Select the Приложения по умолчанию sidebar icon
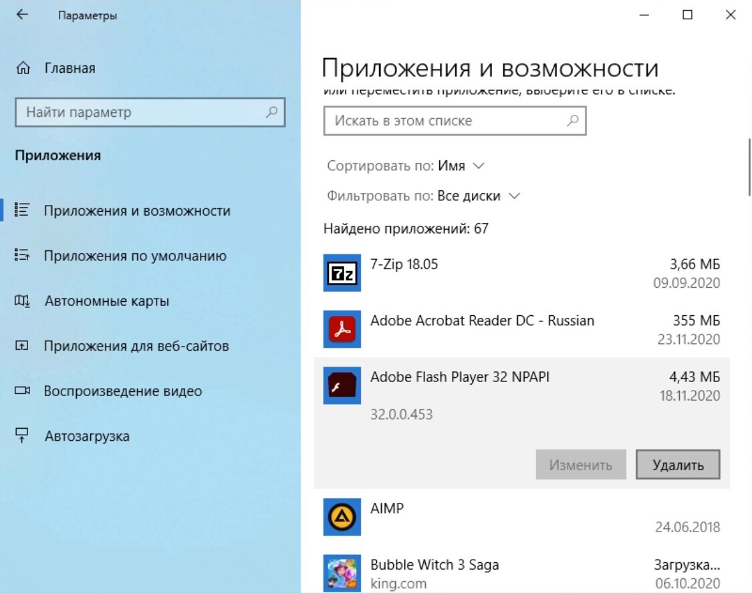The width and height of the screenshot is (752, 593). click(22, 255)
